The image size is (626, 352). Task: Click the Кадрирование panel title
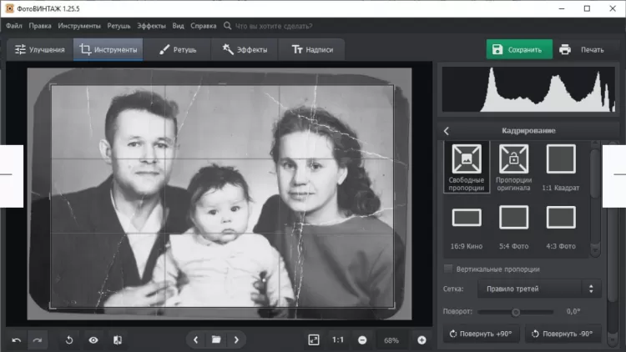[528, 131]
